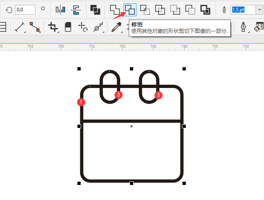Screen dimensions: 264x200
Task: Click the top node of the right ring shape
Action: click(149, 71)
